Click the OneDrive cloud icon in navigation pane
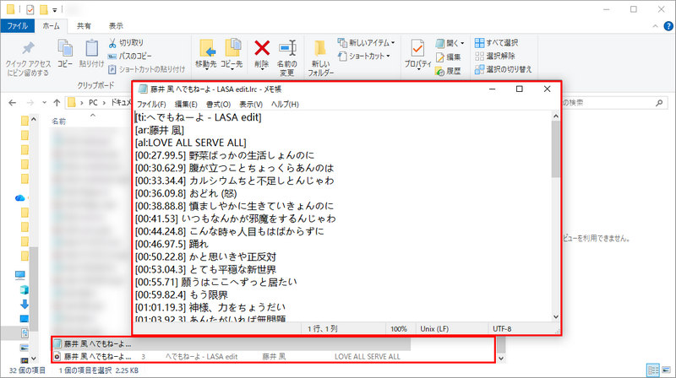Screen dimensions: 676x378 19,198
